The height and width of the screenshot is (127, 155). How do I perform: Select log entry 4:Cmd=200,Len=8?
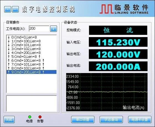[x=32, y=53]
